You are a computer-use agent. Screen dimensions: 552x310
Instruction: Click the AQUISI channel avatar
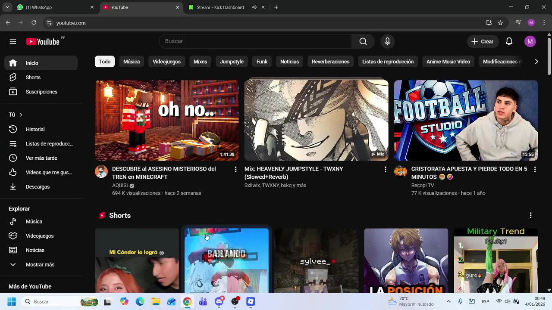(101, 171)
